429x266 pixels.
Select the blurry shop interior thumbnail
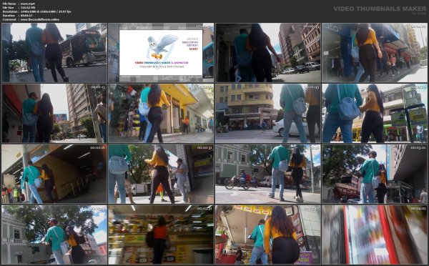[x=161, y=235]
